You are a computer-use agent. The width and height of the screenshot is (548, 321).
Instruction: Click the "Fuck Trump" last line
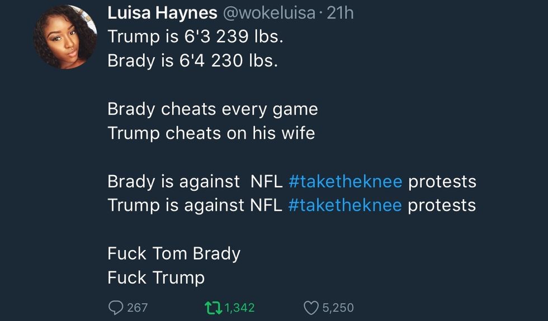pyautogui.click(x=156, y=278)
